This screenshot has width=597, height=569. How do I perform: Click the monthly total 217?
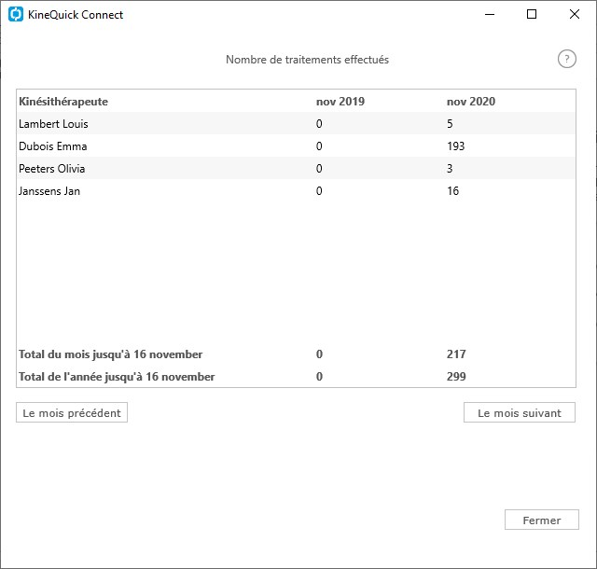tap(456, 354)
